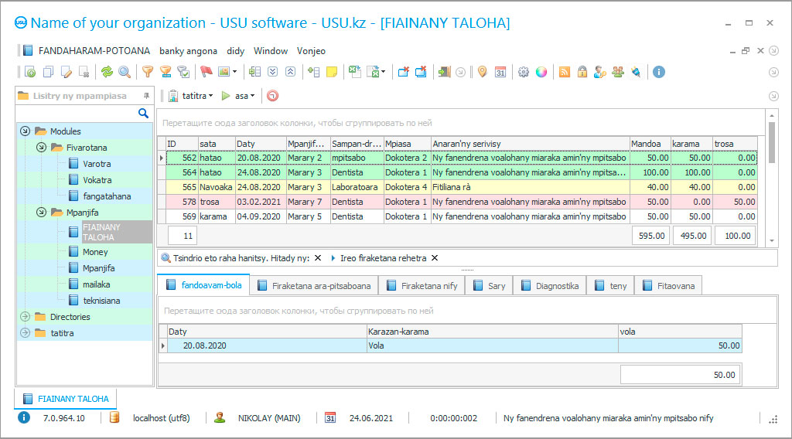
Task: Collapse the Fivarotana tree folder
Action: pos(41,147)
